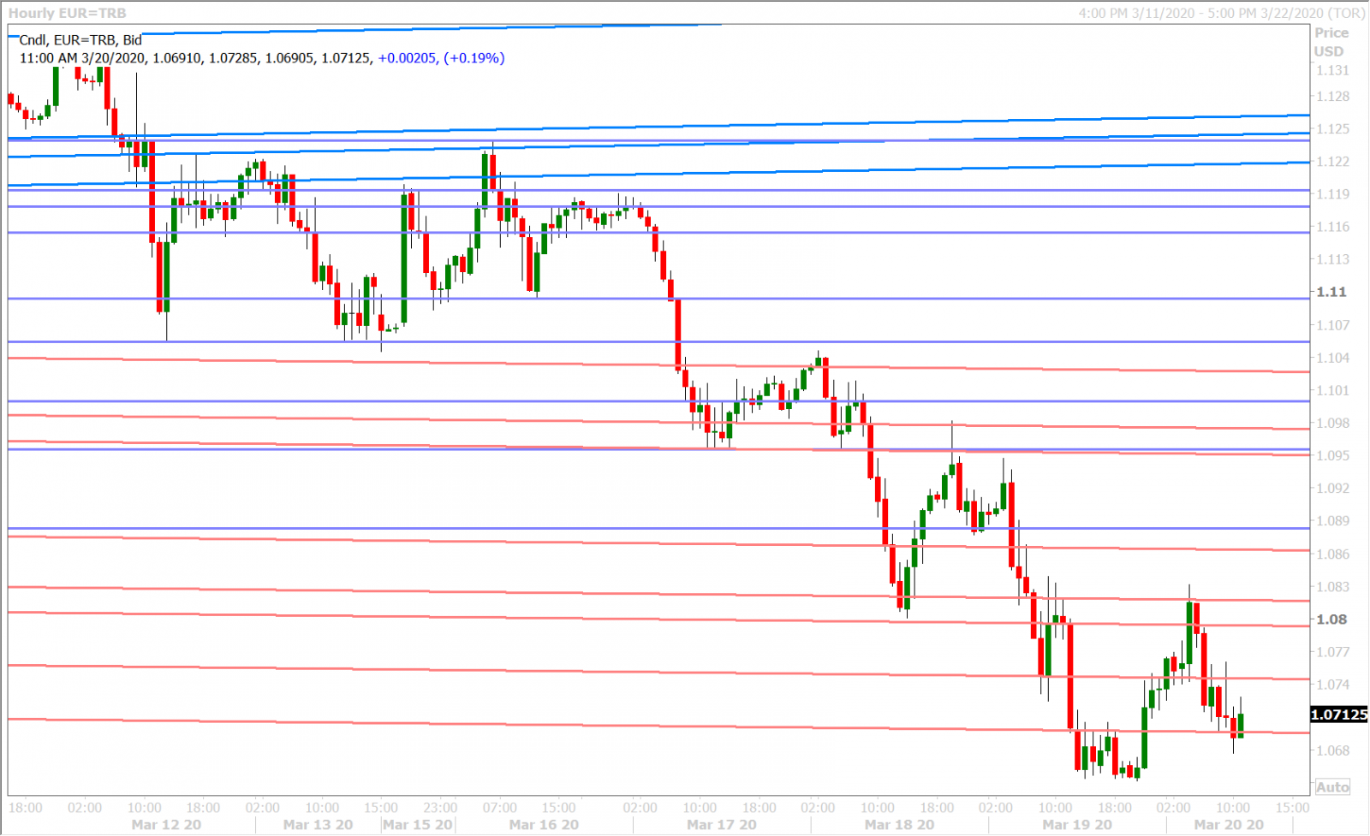Click the "Mar 13 20" date label
Image resolution: width=1370 pixels, height=836 pixels.
[318, 825]
